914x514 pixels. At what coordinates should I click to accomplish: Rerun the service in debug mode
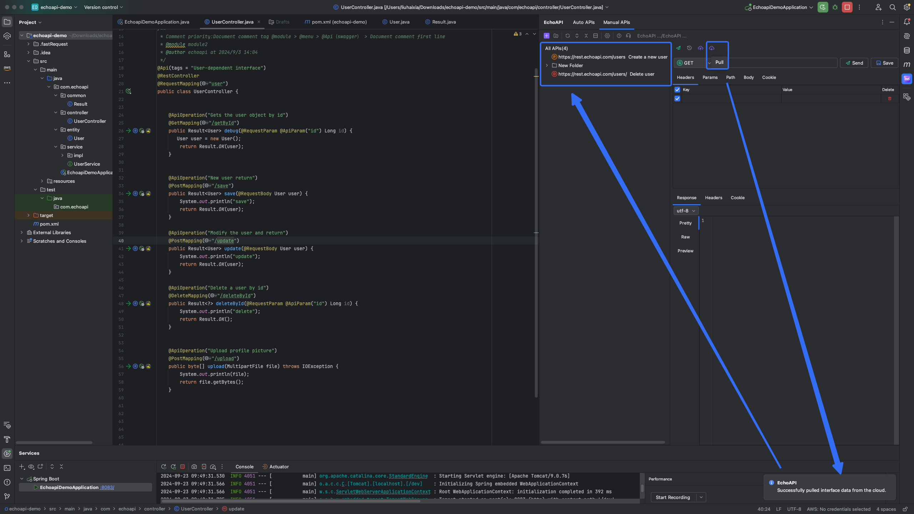pos(173,467)
